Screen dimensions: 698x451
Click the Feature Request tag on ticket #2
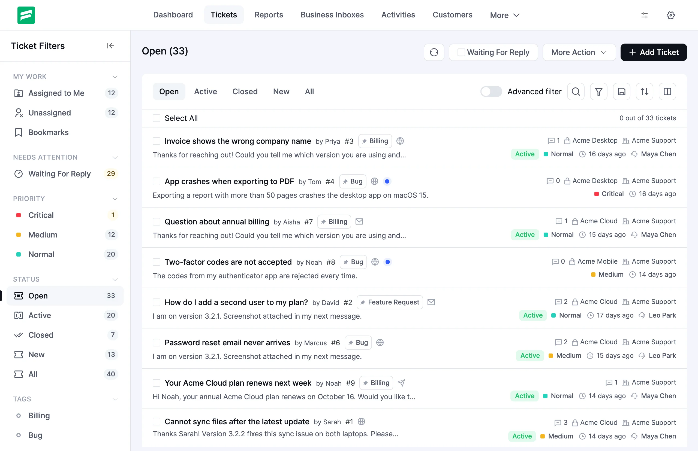(x=390, y=302)
